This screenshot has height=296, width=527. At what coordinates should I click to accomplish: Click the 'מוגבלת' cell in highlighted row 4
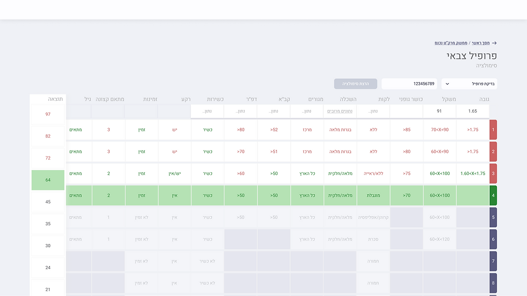coord(373,195)
